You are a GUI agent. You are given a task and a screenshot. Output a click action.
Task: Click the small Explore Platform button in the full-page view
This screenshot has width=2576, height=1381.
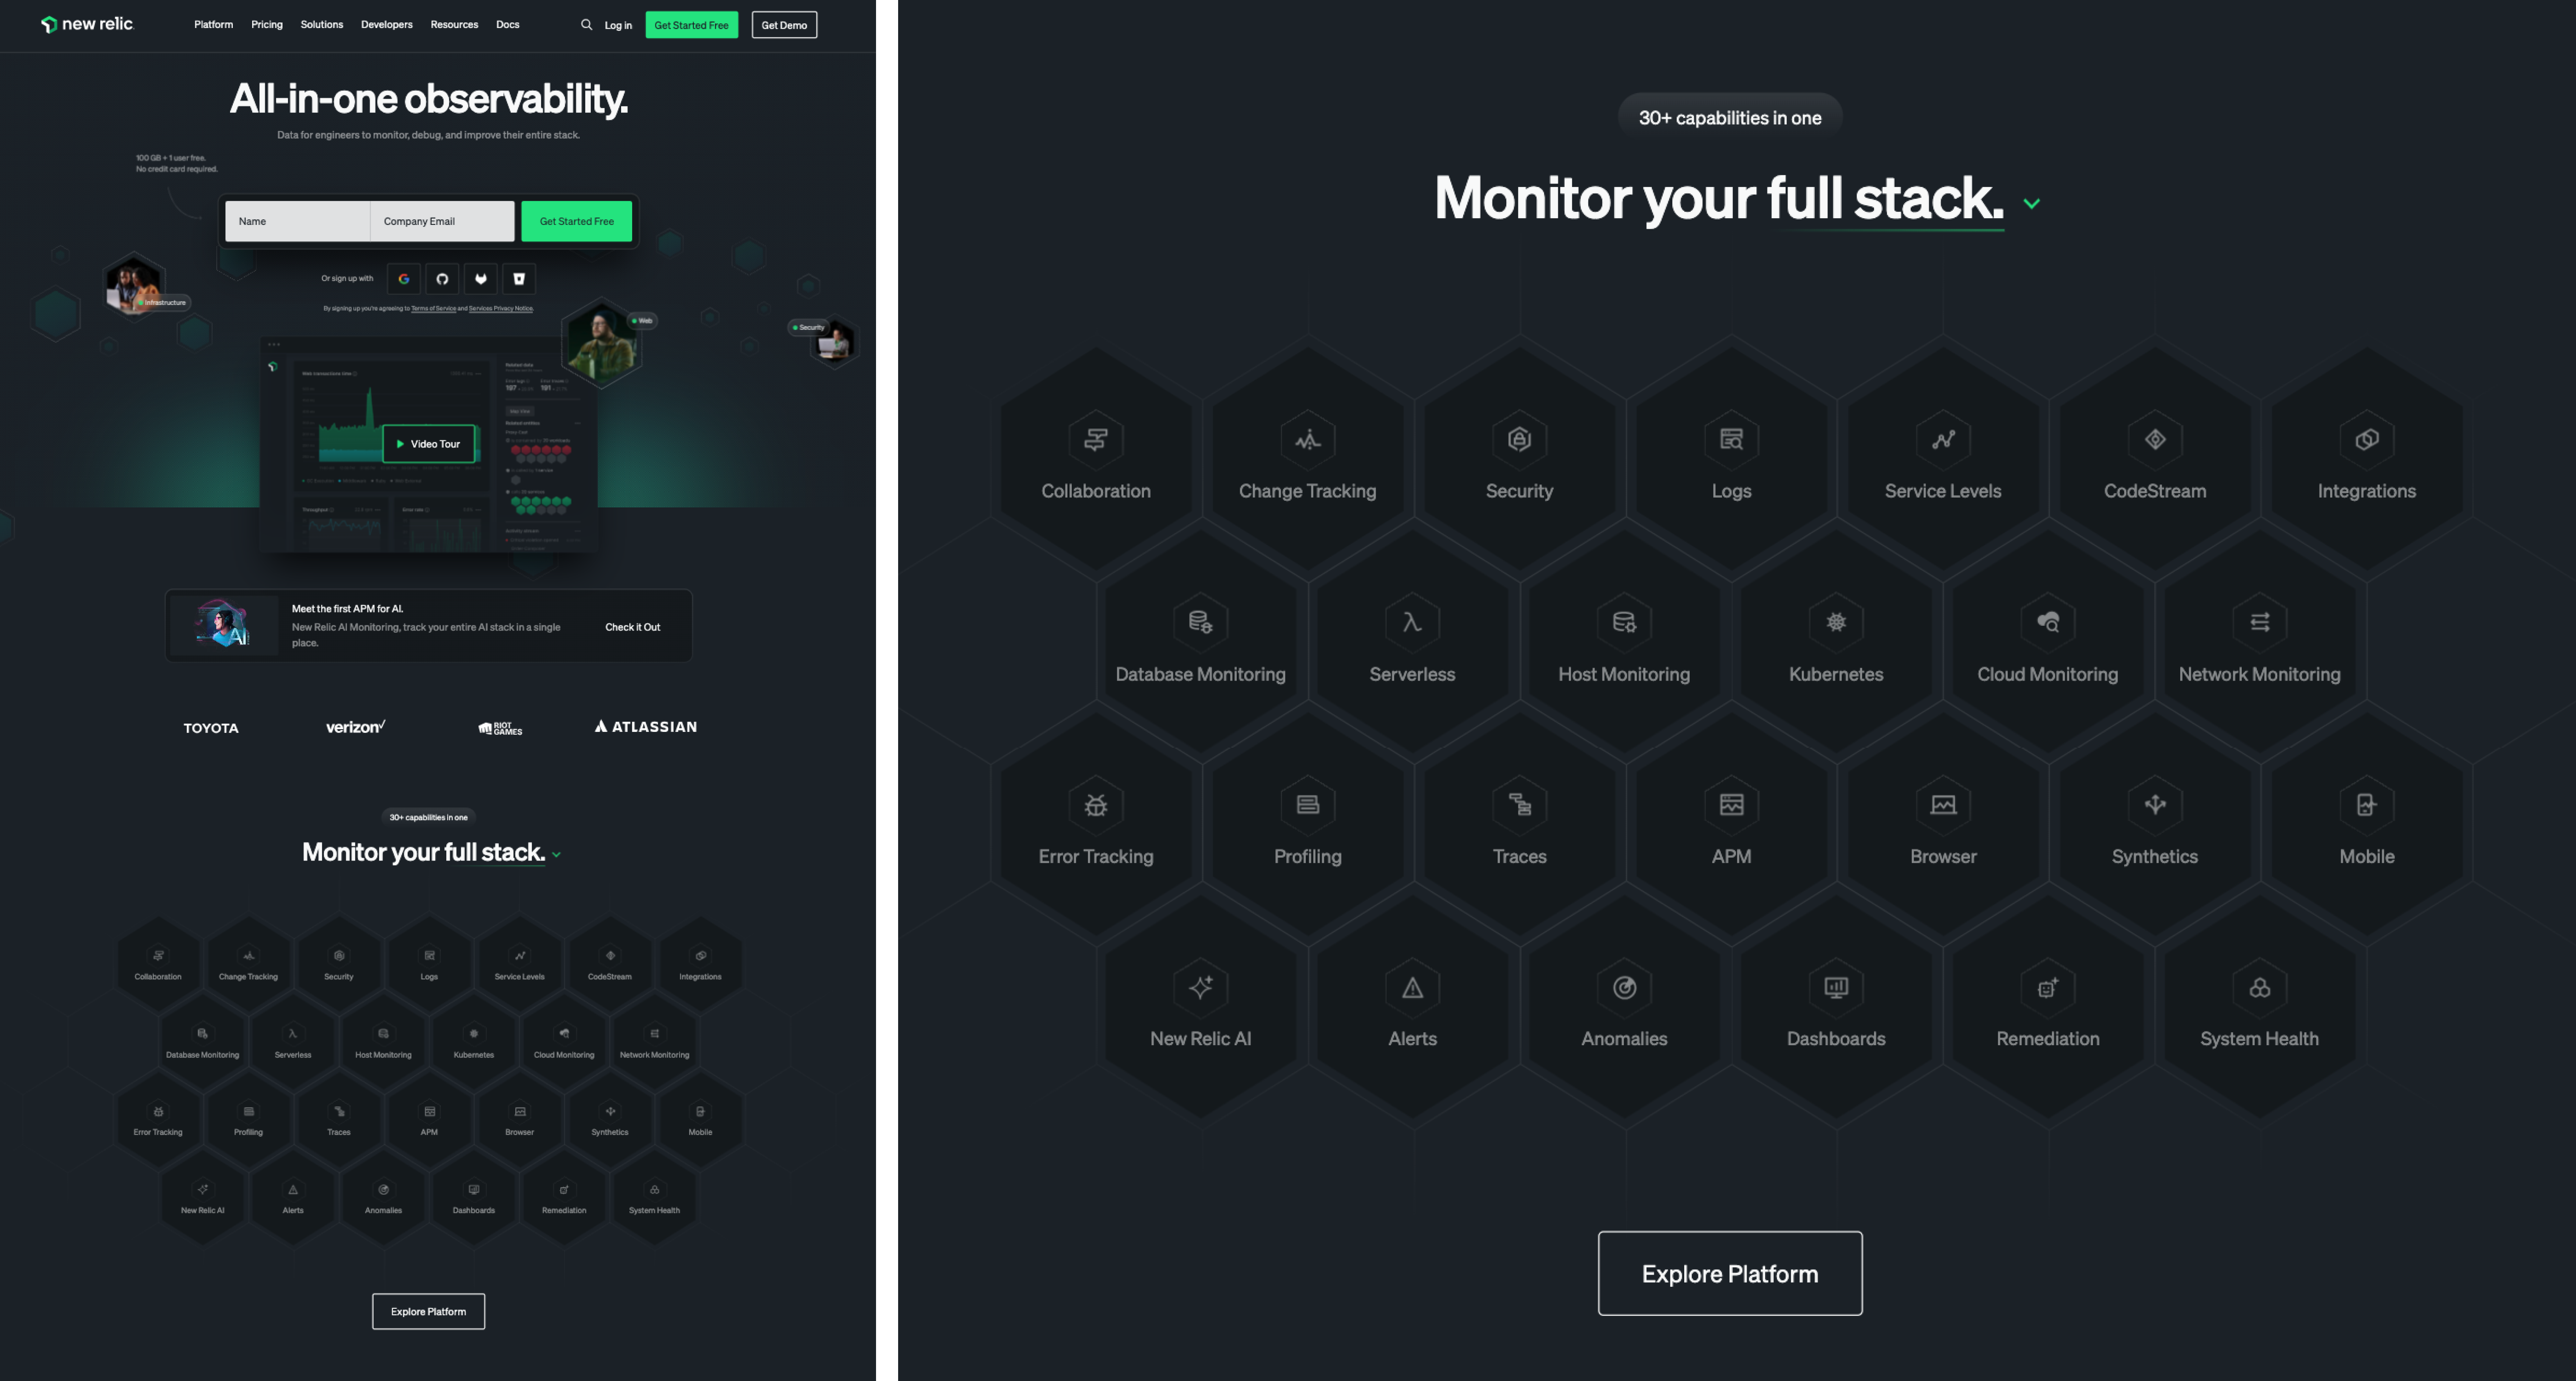pyautogui.click(x=428, y=1311)
